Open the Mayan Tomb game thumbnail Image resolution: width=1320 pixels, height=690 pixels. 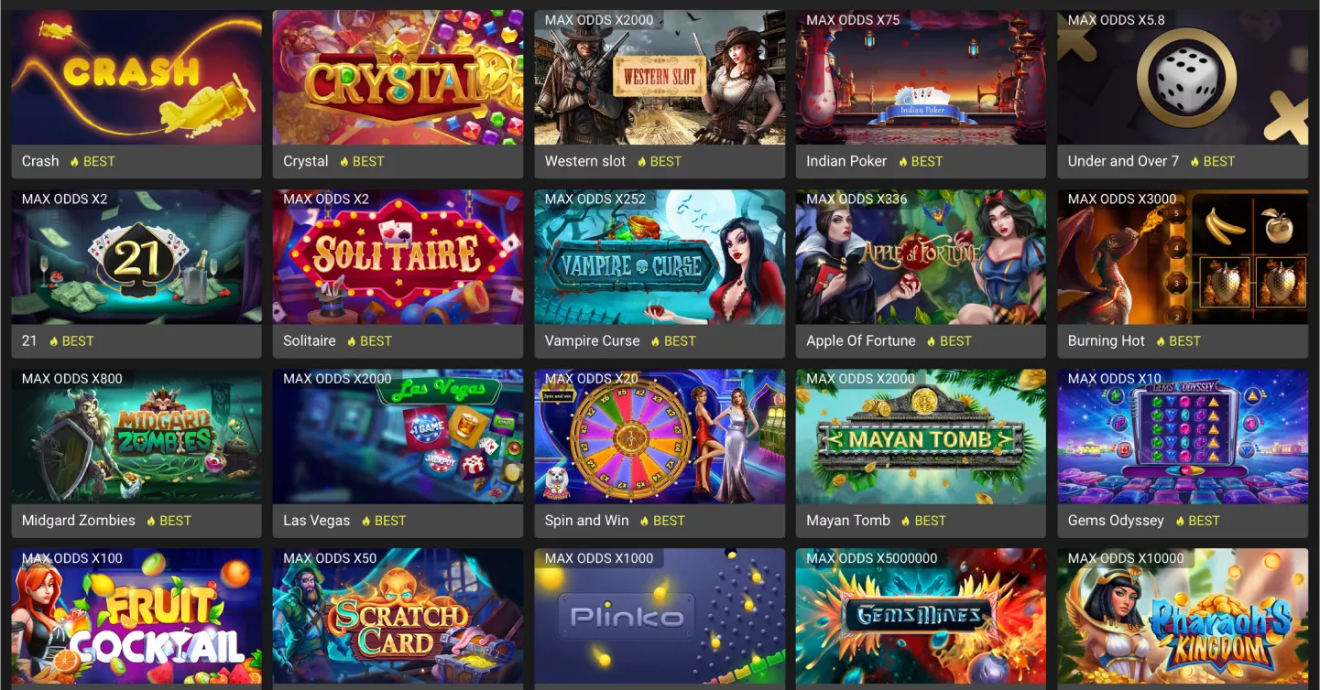pyautogui.click(x=921, y=437)
